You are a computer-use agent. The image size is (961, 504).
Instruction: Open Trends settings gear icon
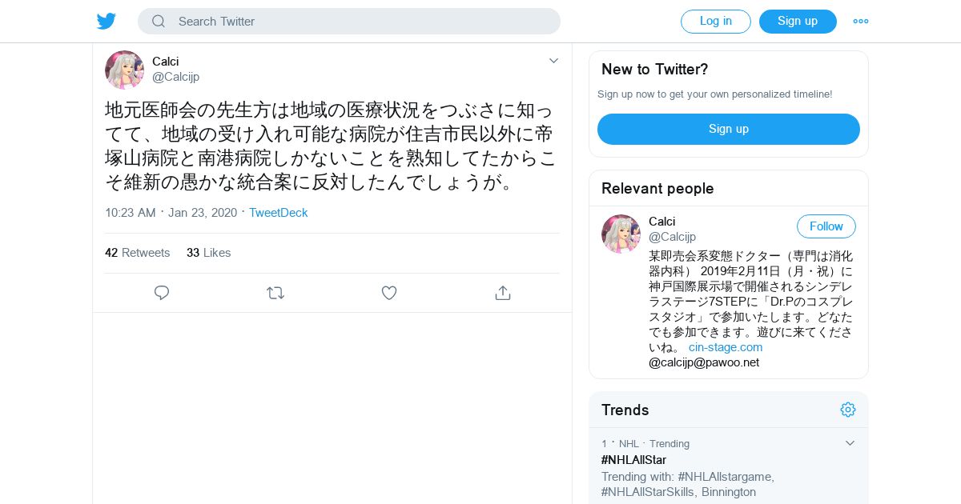tap(848, 410)
